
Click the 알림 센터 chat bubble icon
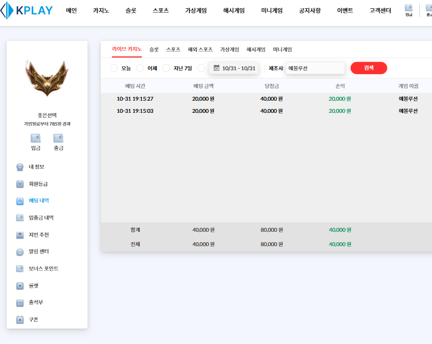pos(20,252)
